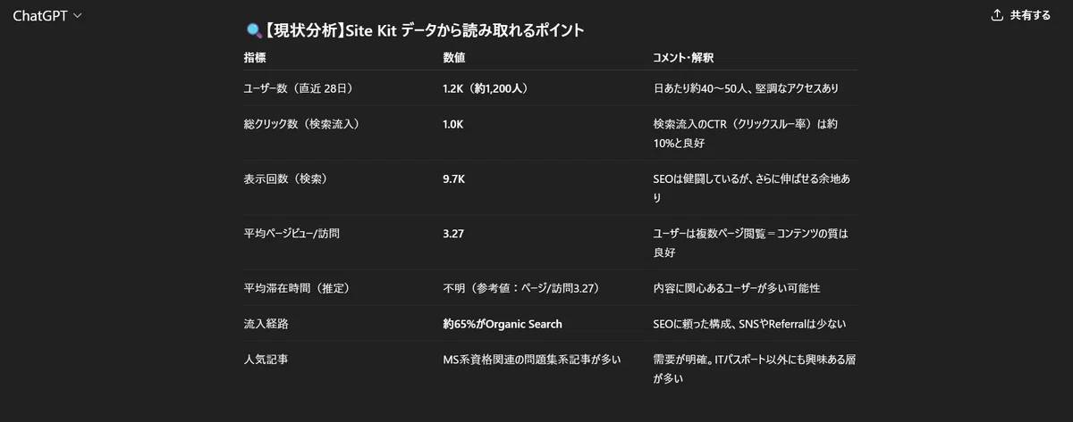Click the value 約65%がOrganic Search

(503, 325)
